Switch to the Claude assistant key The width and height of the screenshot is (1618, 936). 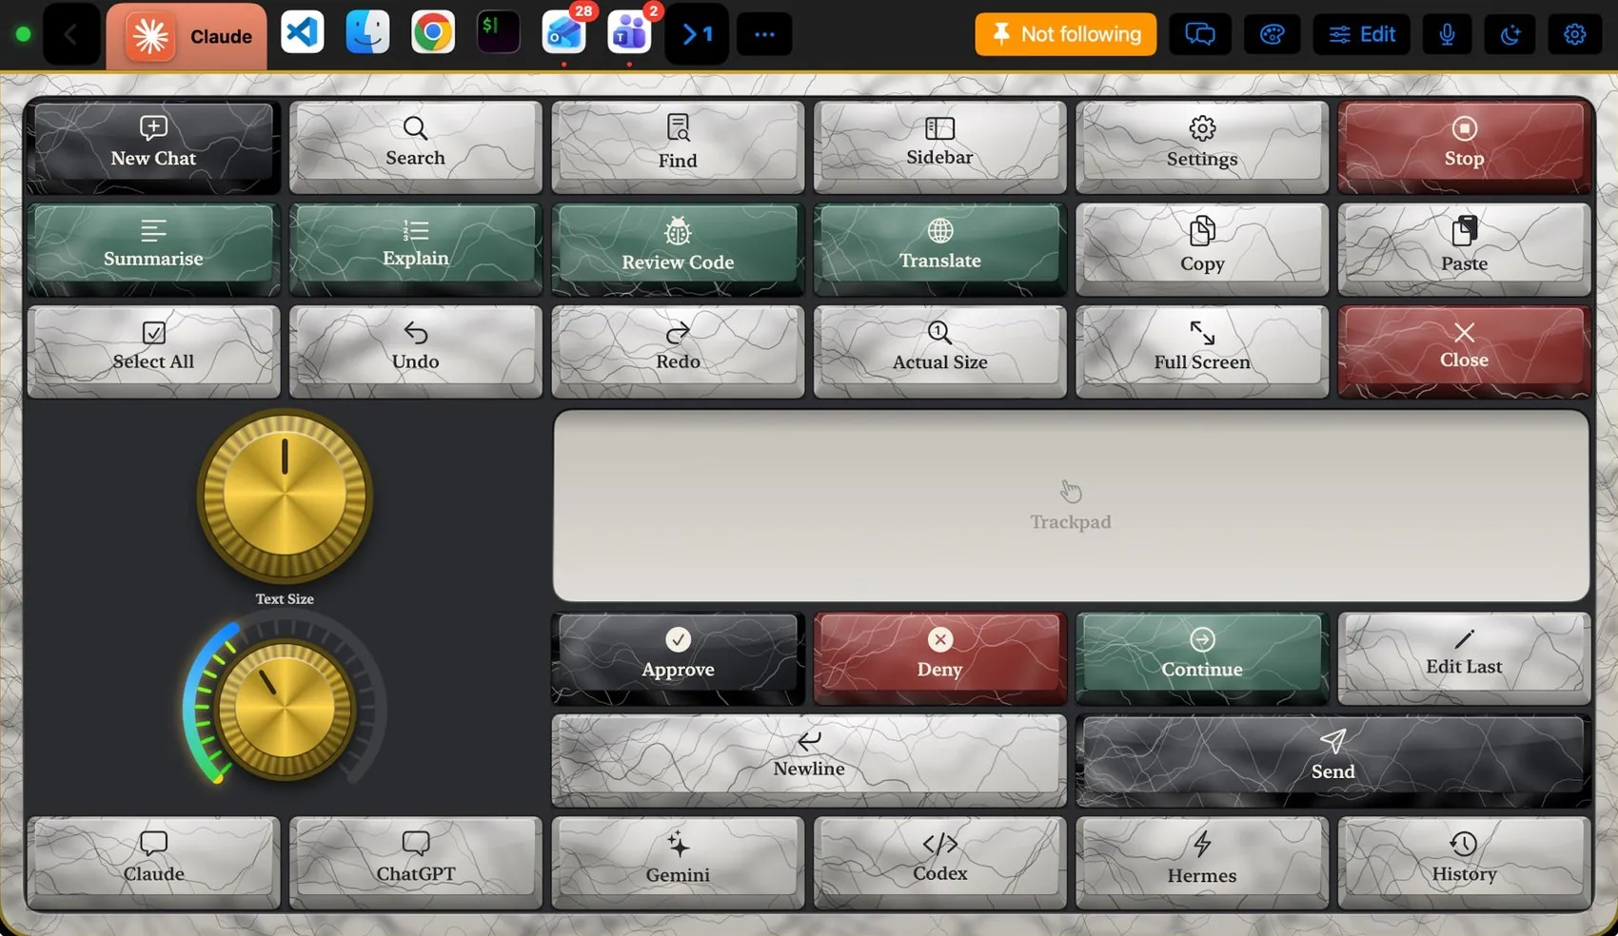coord(153,862)
